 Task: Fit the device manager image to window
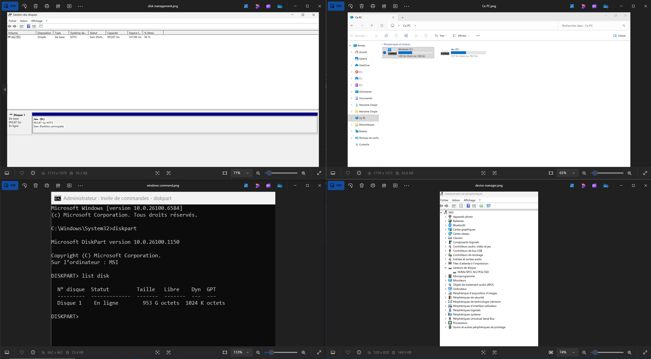(551, 352)
